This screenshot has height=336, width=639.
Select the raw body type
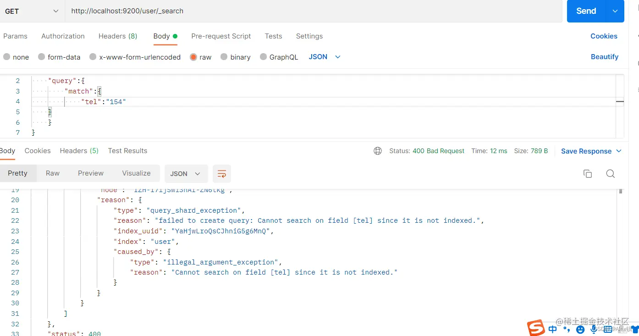point(201,57)
